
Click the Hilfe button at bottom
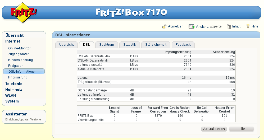(241, 129)
